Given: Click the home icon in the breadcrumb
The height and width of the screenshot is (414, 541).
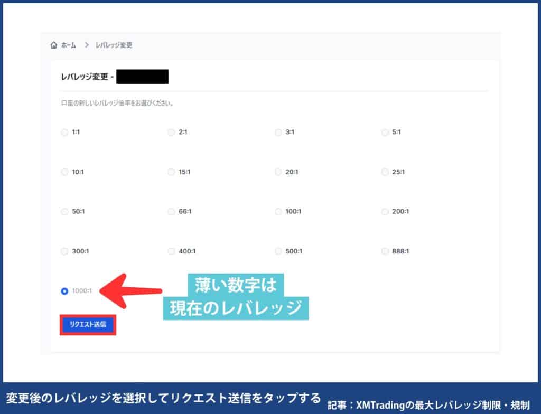Looking at the screenshot, I should (53, 45).
